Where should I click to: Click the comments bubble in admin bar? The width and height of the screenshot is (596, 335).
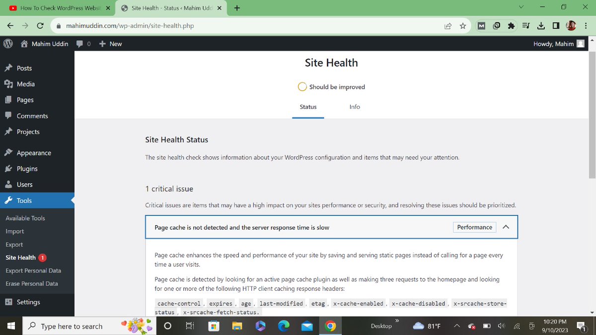pyautogui.click(x=83, y=44)
